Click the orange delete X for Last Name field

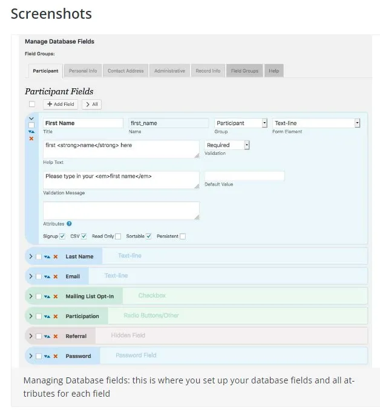click(x=56, y=257)
